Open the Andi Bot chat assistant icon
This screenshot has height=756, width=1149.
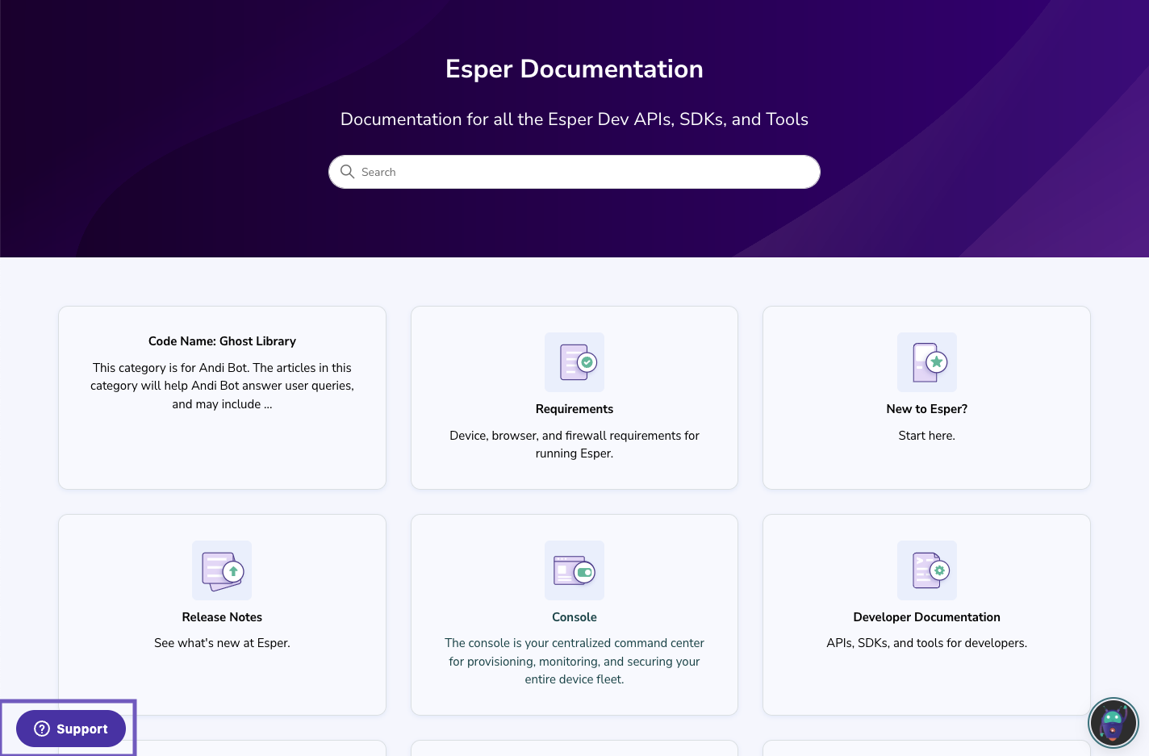[1113, 723]
